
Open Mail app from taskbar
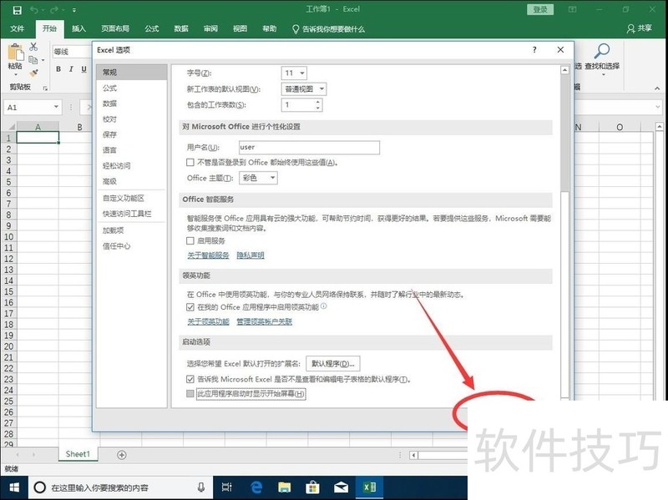pos(341,487)
